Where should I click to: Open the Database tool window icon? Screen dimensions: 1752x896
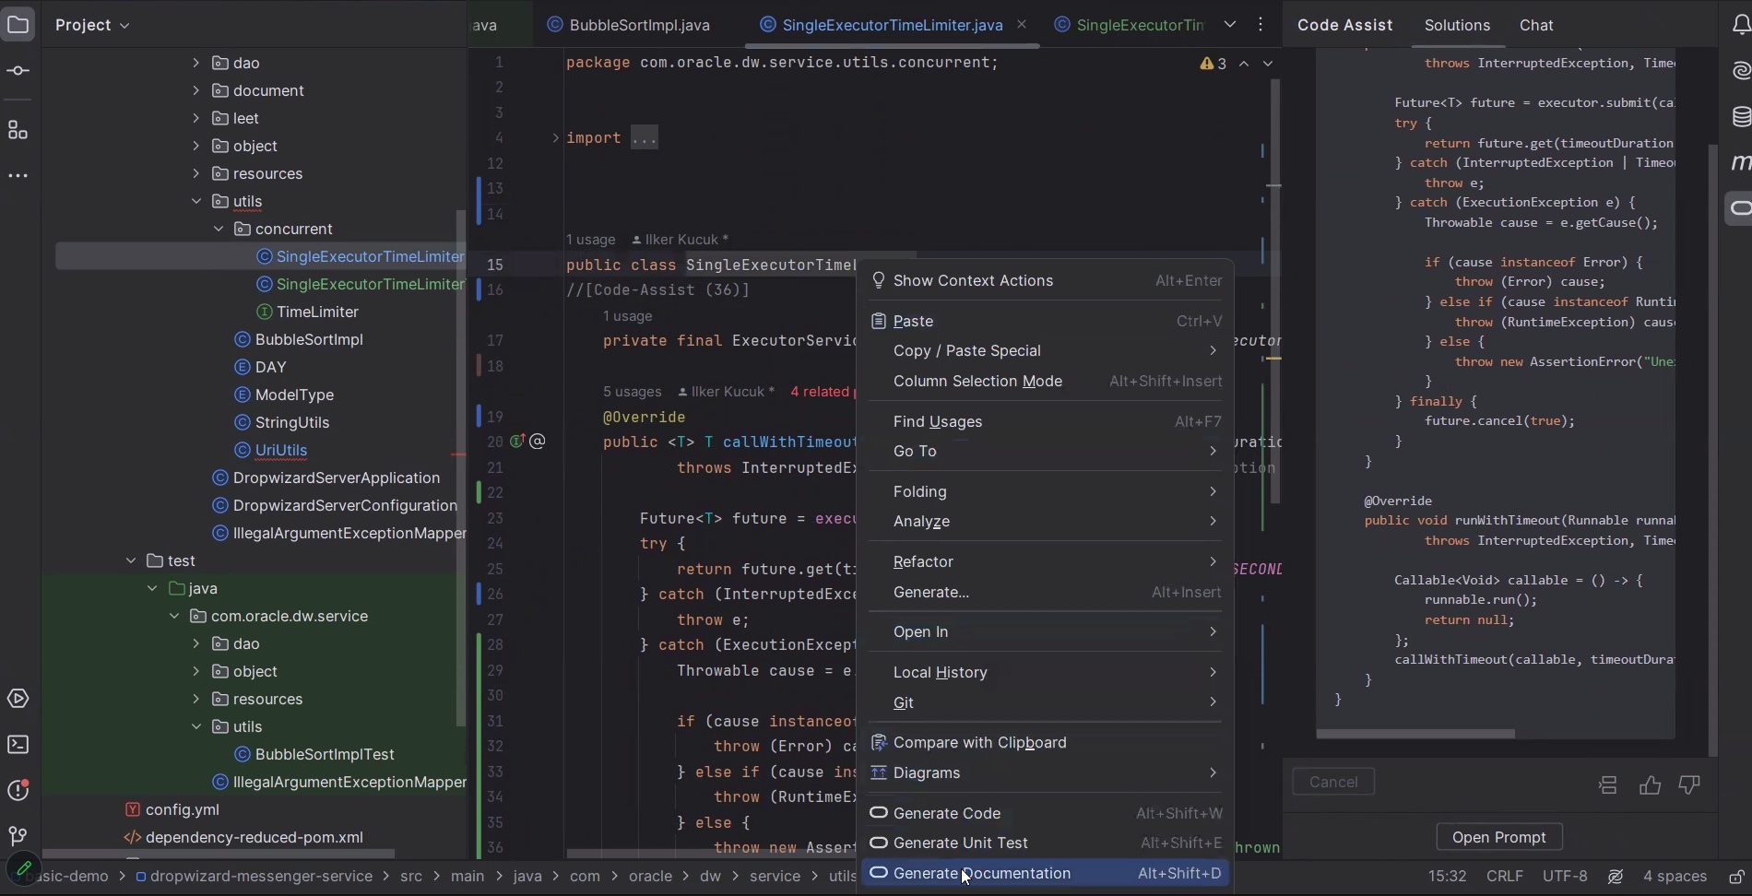pos(1740,116)
